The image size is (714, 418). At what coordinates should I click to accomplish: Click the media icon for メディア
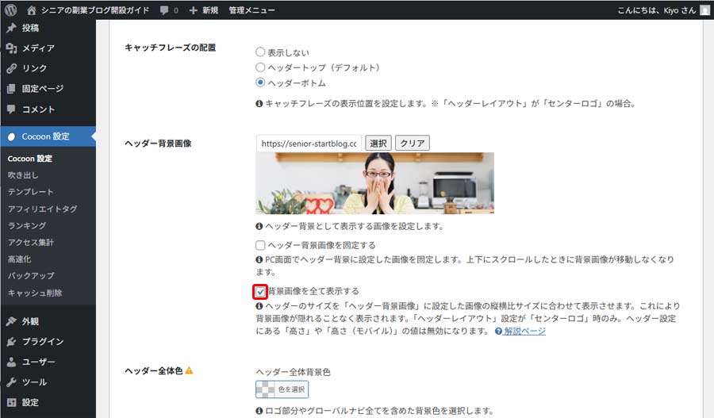tap(11, 48)
